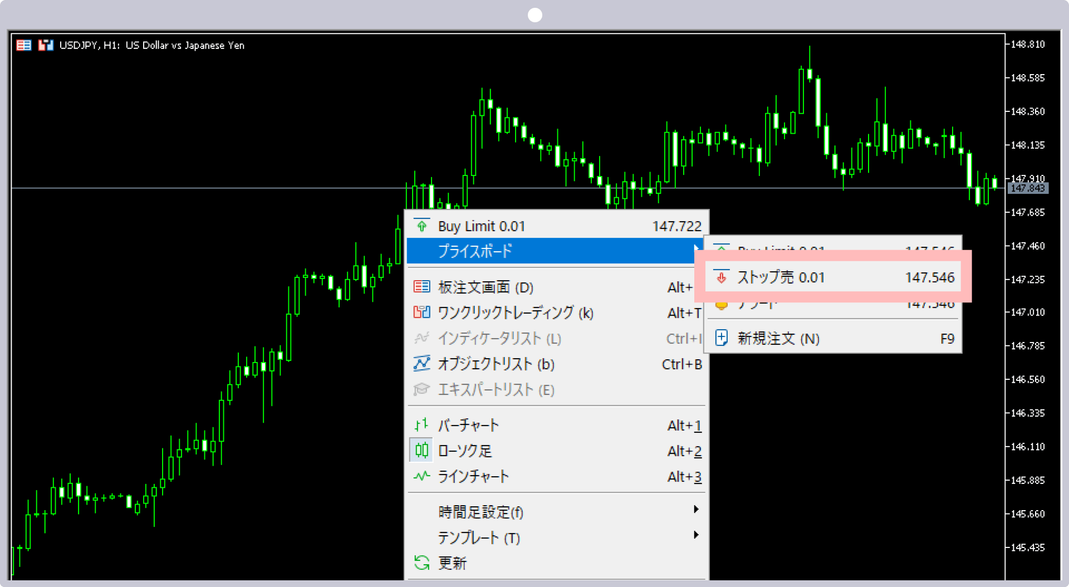1069x587 pixels.
Task: Click price scale value 145.435
Action: [x=1028, y=547]
